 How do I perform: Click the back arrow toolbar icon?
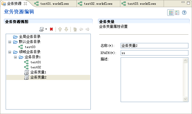pos(81,29)
